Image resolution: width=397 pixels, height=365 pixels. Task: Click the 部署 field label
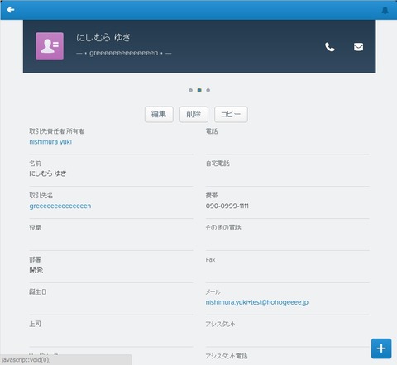tap(35, 259)
